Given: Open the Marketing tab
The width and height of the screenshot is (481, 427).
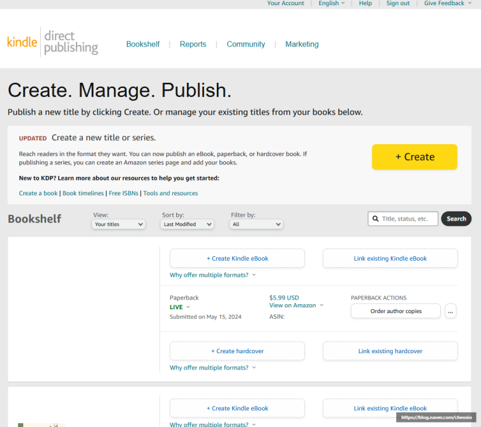Looking at the screenshot, I should [x=302, y=44].
